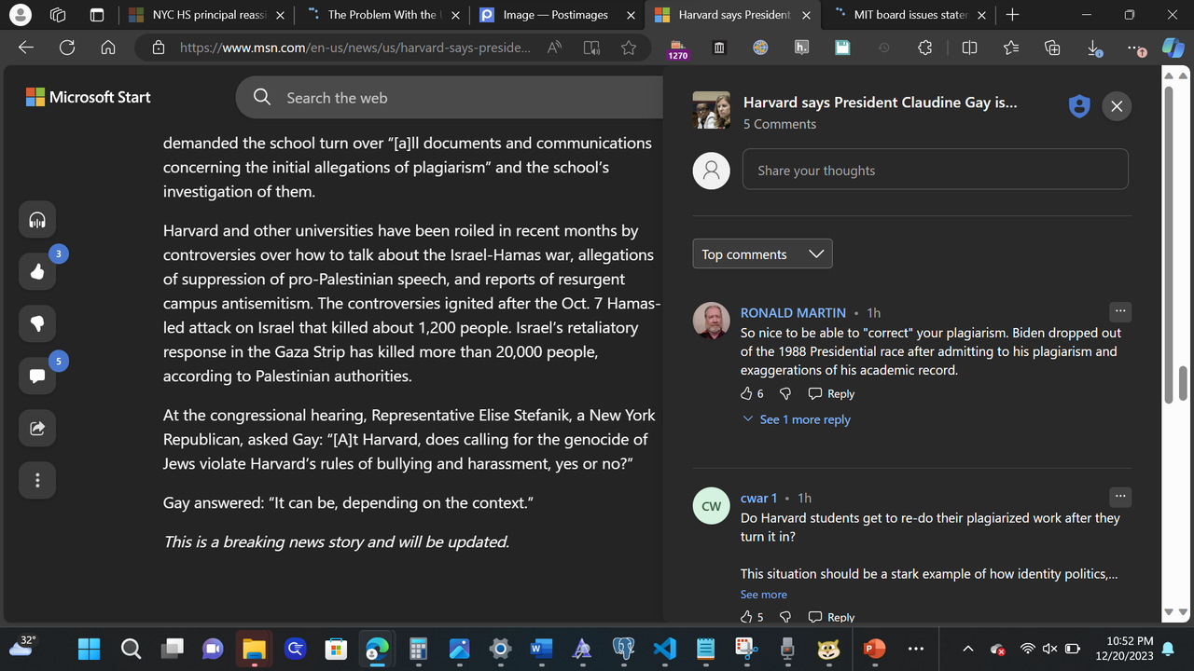Expand See more on cwar 1's comment
This screenshot has width=1194, height=671.
764,595
